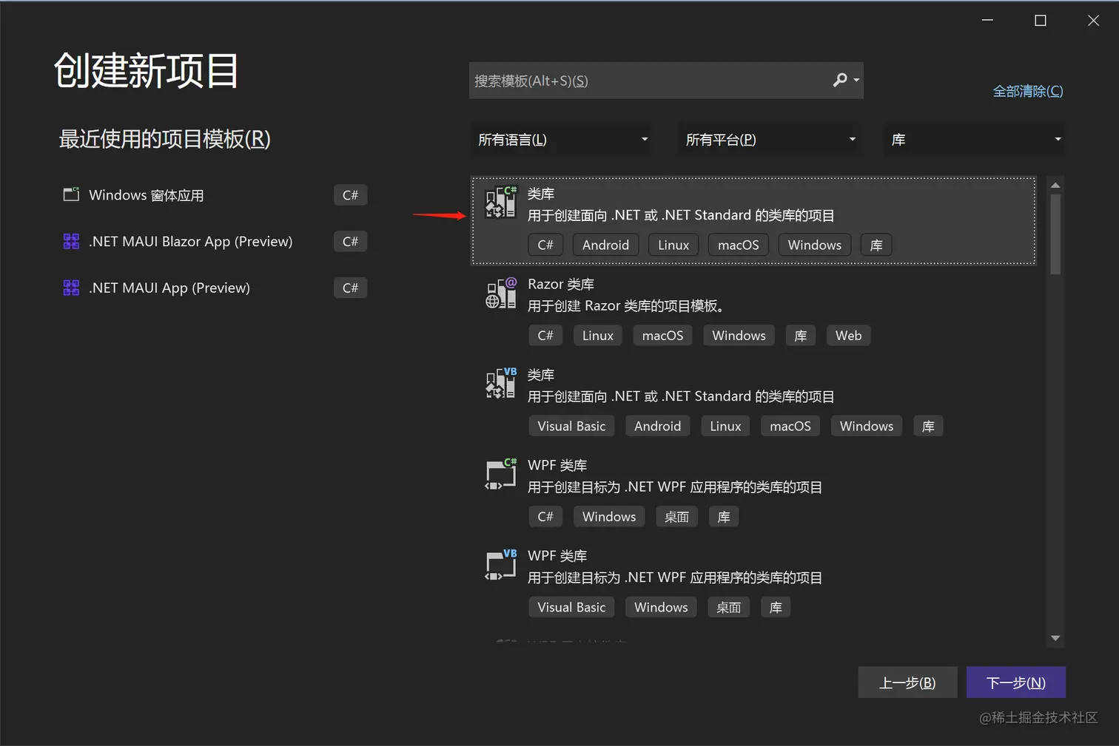Select the Visual Basic WPF 类库 title

point(557,555)
